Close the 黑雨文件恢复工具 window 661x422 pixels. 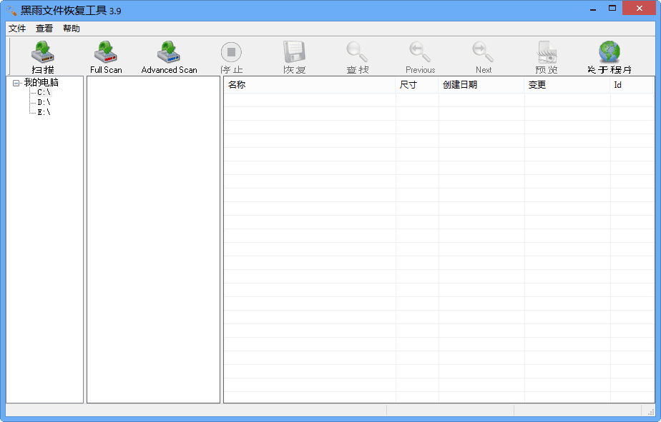(639, 9)
